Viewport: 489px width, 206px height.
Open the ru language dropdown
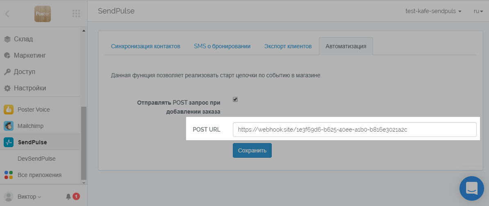[x=478, y=11]
